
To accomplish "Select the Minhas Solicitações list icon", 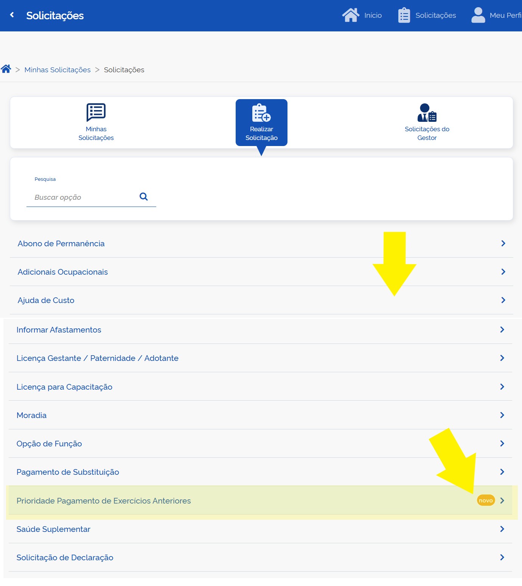I will click(x=96, y=112).
